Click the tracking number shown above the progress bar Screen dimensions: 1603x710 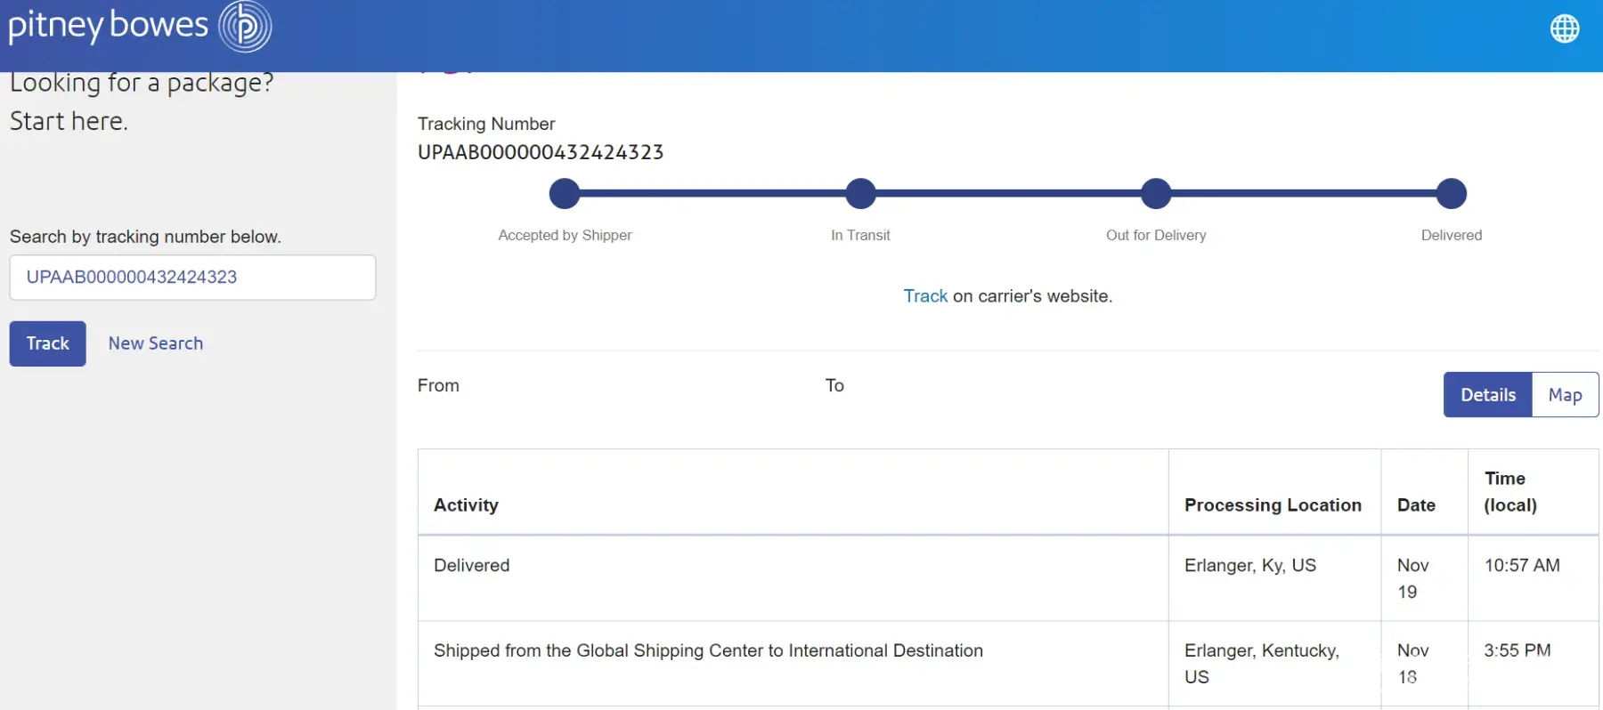[541, 153]
